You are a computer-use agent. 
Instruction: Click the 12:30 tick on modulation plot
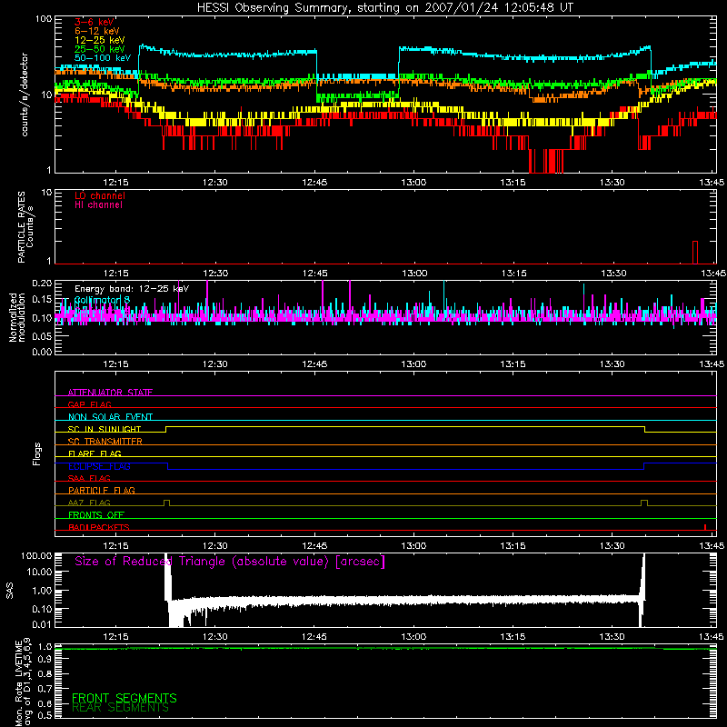pos(215,364)
